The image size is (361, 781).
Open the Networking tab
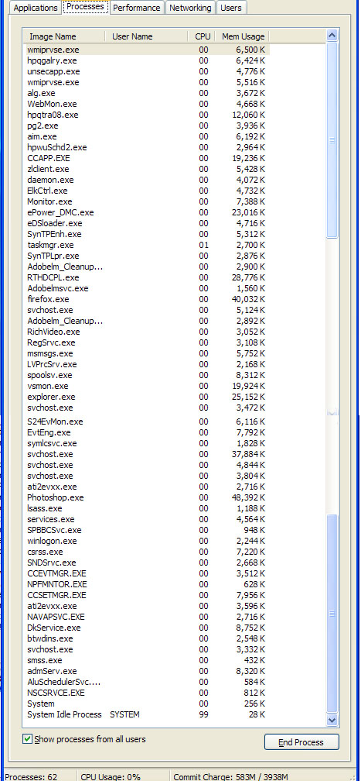[190, 8]
